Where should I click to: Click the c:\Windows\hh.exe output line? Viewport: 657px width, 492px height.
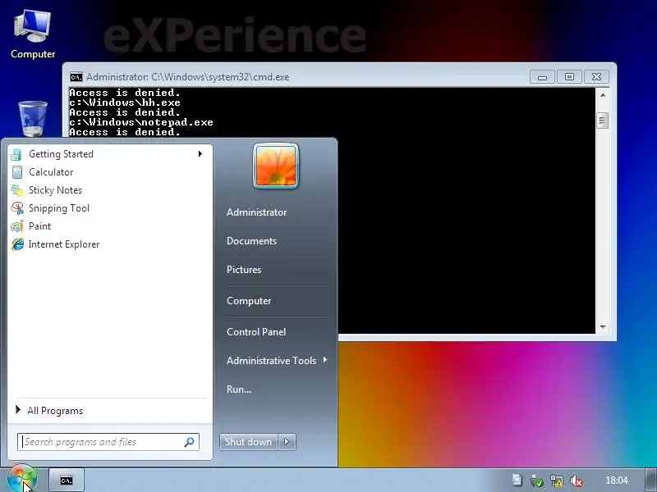pyautogui.click(x=125, y=102)
